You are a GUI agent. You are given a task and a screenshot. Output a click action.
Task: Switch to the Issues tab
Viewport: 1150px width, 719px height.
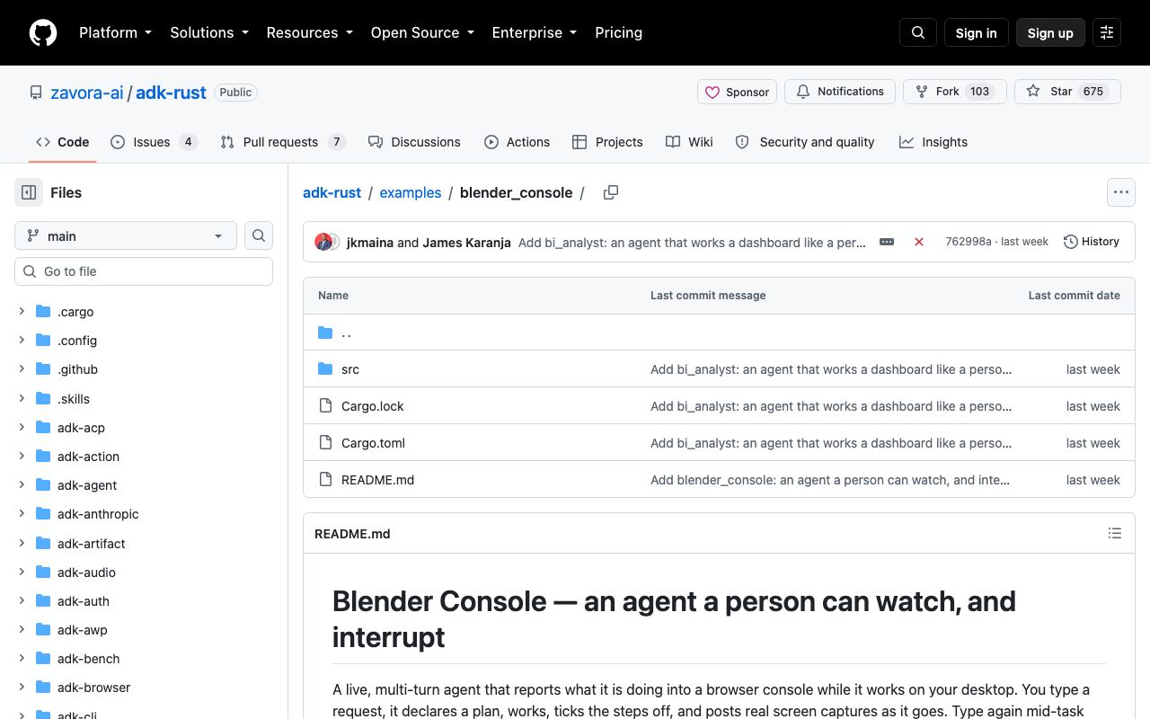tap(154, 142)
